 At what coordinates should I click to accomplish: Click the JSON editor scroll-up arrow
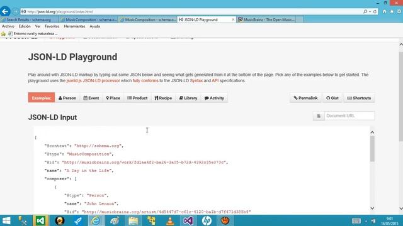[372, 132]
